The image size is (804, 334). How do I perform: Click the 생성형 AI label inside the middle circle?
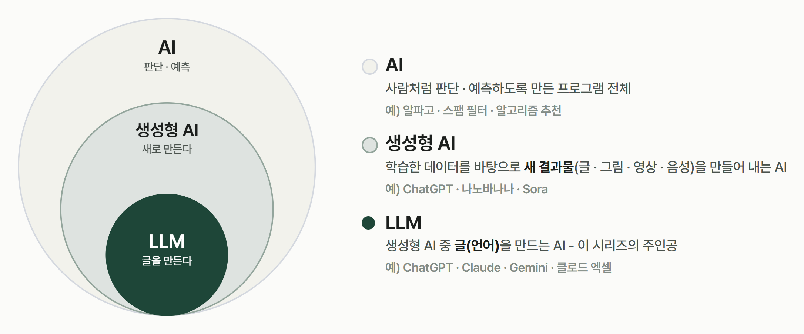click(167, 130)
